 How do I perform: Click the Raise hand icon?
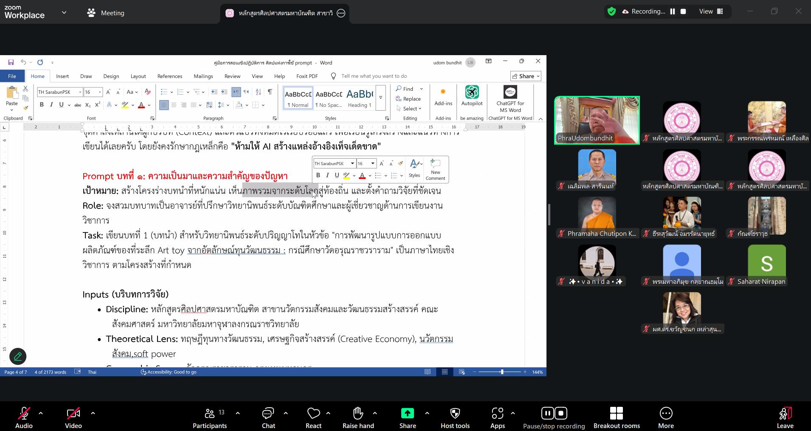pyautogui.click(x=358, y=414)
